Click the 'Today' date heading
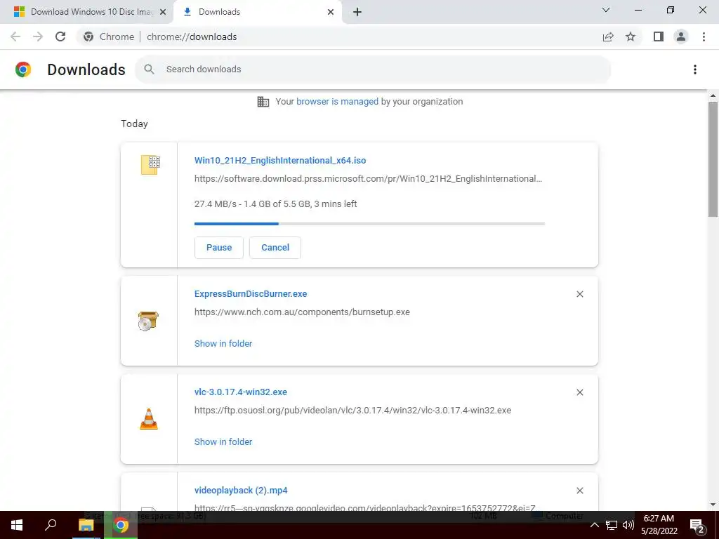 point(134,124)
